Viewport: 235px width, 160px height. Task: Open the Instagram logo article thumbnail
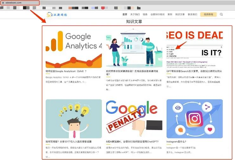click(195, 119)
